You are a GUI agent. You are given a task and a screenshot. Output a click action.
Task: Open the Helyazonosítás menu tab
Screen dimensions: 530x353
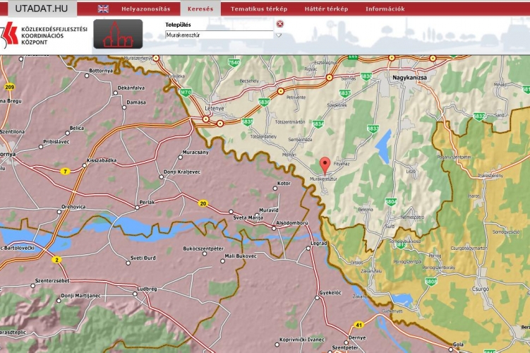pyautogui.click(x=146, y=9)
